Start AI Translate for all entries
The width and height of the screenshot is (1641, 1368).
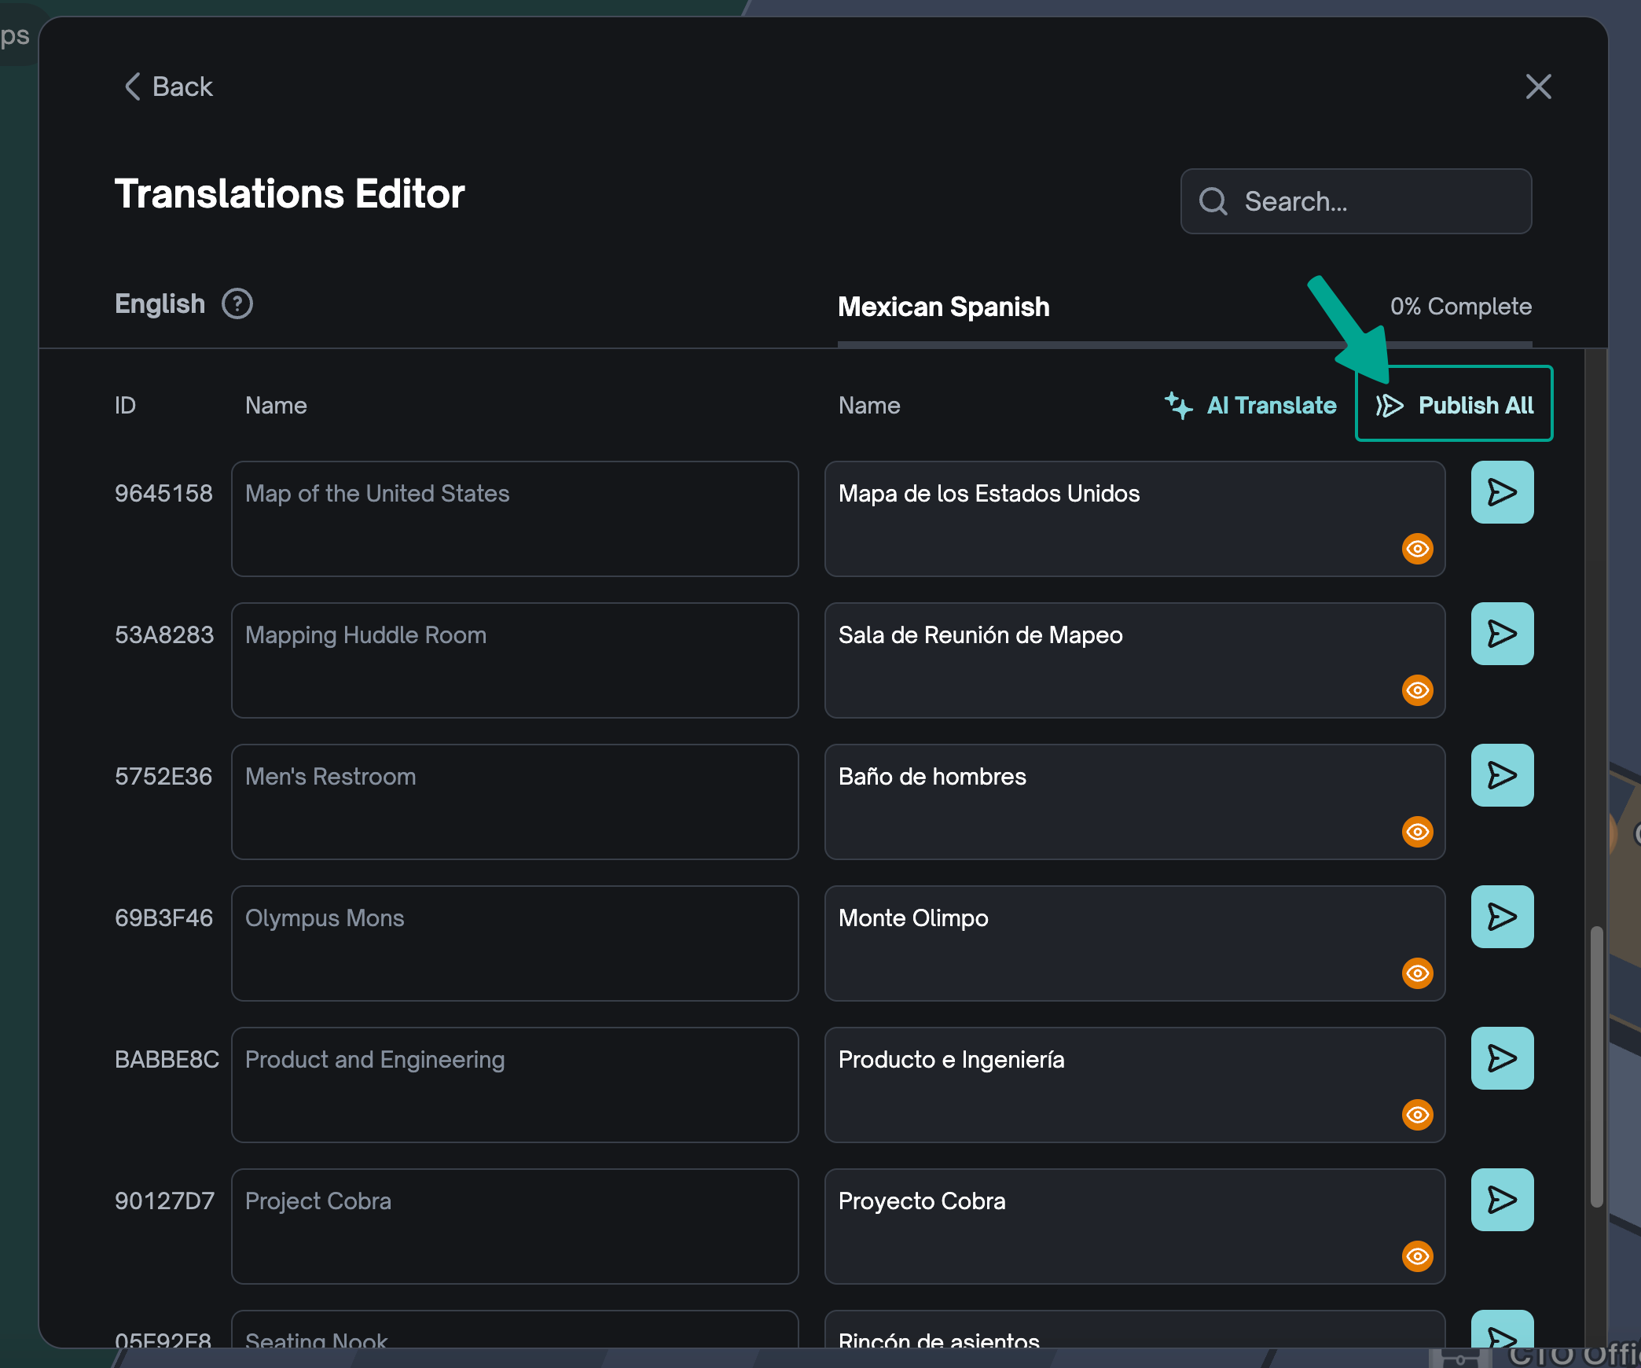pos(1250,405)
